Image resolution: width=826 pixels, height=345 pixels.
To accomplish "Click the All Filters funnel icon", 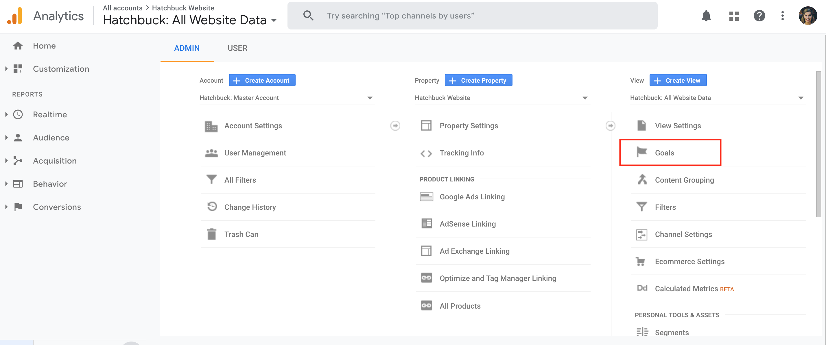I will coord(211,179).
